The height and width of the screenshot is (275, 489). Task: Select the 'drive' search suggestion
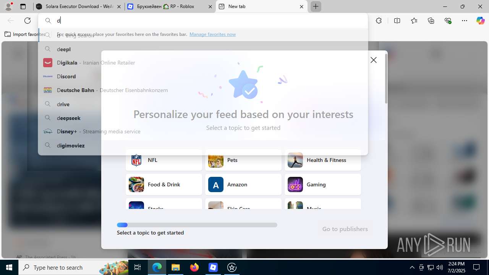pyautogui.click(x=203, y=104)
